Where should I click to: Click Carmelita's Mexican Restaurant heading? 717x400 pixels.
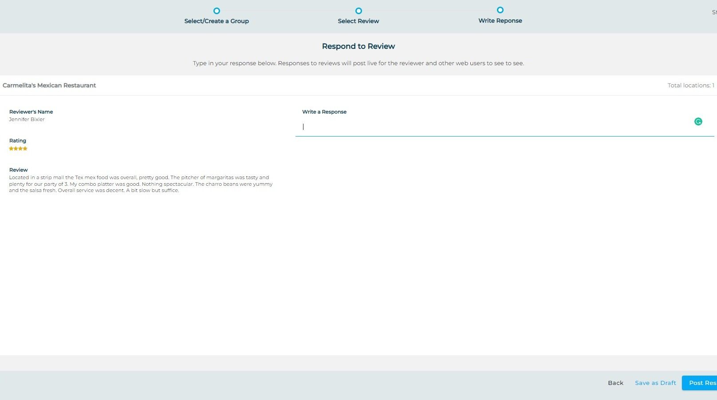pos(49,85)
